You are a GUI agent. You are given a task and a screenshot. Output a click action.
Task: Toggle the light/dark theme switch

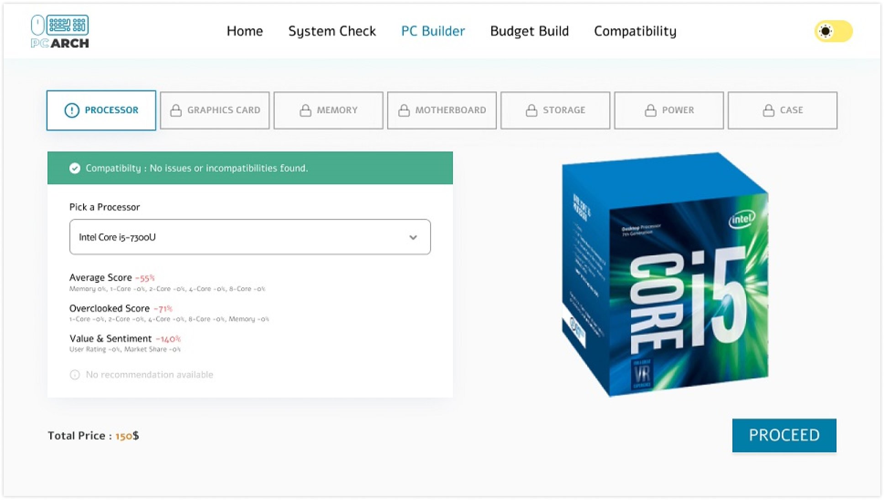coord(833,31)
